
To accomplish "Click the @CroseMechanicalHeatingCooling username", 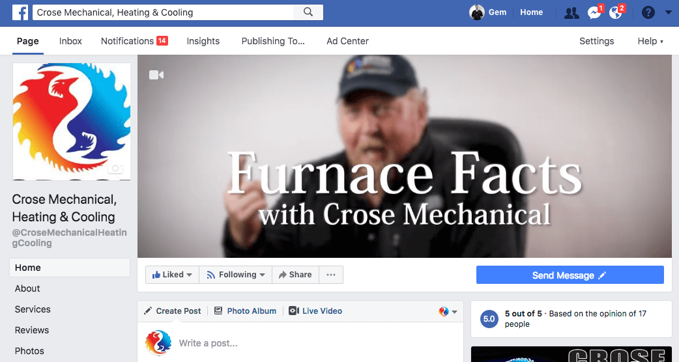I will pyautogui.click(x=69, y=238).
